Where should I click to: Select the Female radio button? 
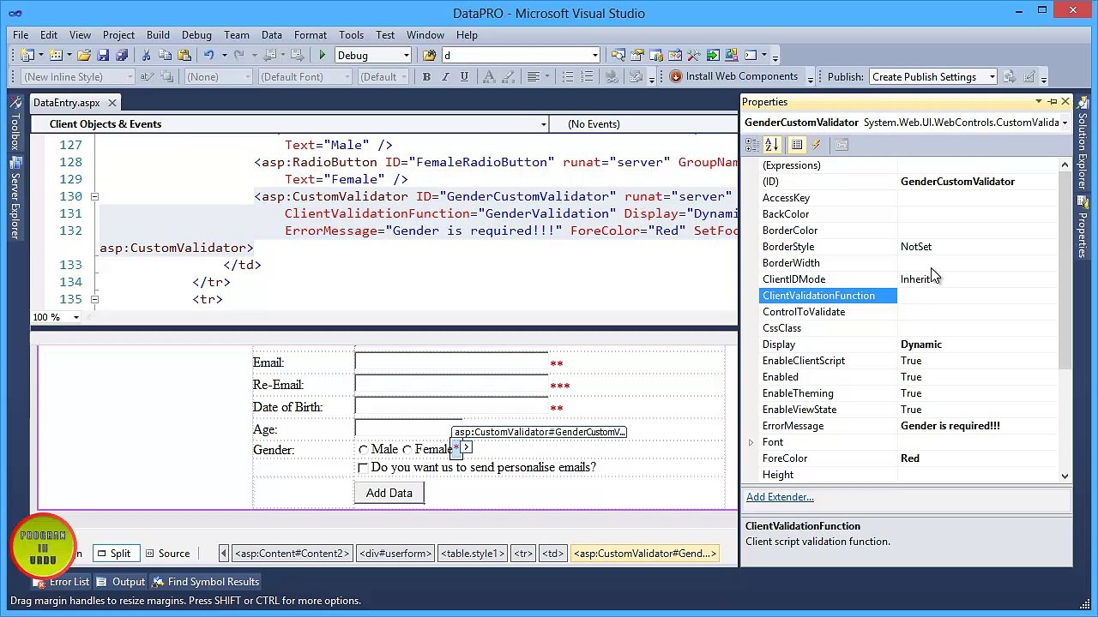click(407, 450)
